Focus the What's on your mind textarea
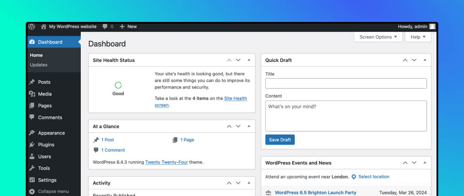This screenshot has width=464, height=196. point(346,116)
